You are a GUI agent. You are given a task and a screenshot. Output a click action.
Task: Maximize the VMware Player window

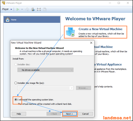pyautogui.click(x=119, y=3)
